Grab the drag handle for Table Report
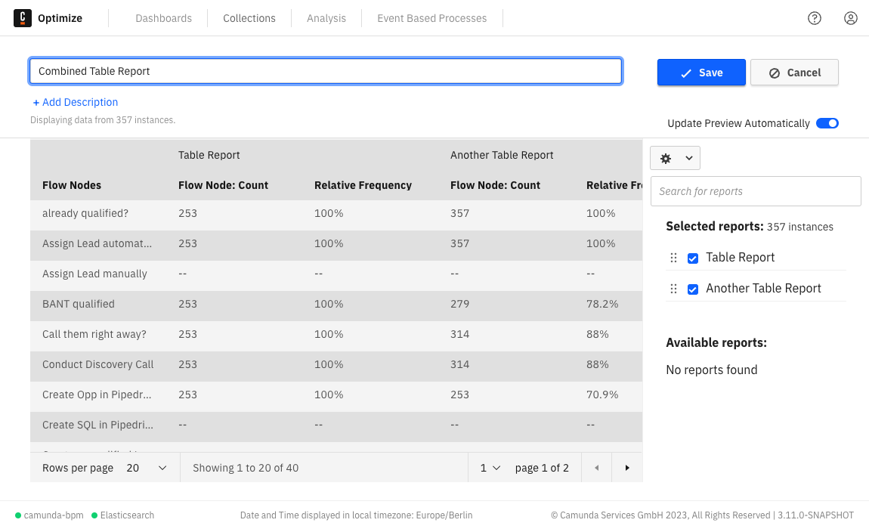 673,258
